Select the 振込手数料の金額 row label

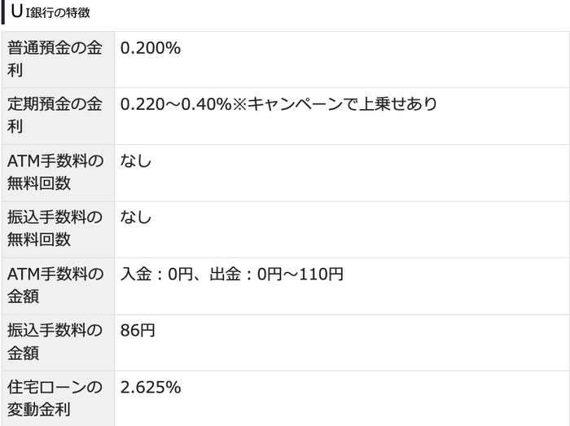coord(55,342)
